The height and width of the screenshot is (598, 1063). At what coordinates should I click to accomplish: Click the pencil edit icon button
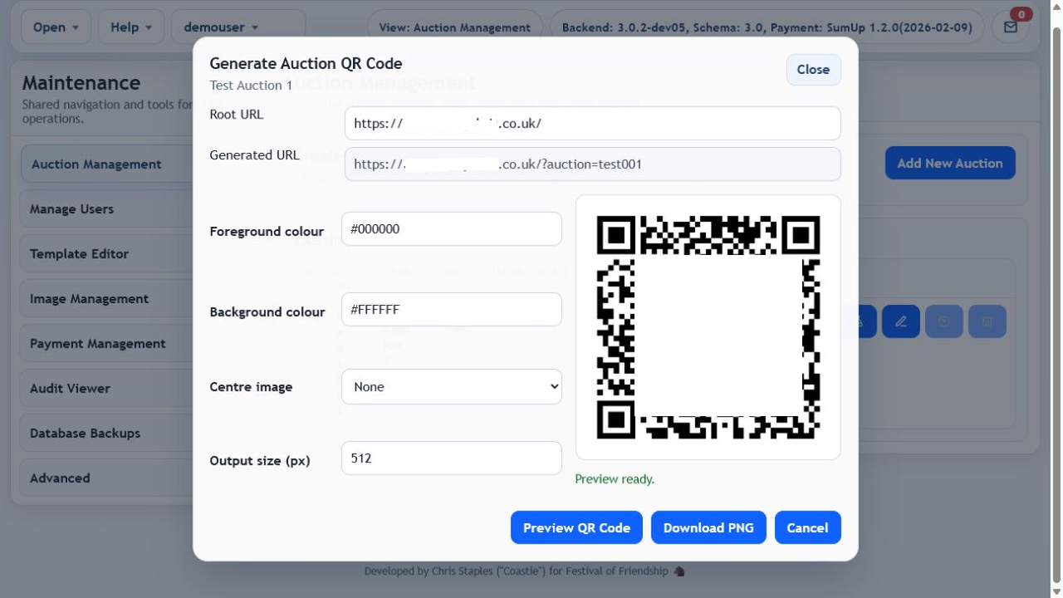[x=901, y=321]
